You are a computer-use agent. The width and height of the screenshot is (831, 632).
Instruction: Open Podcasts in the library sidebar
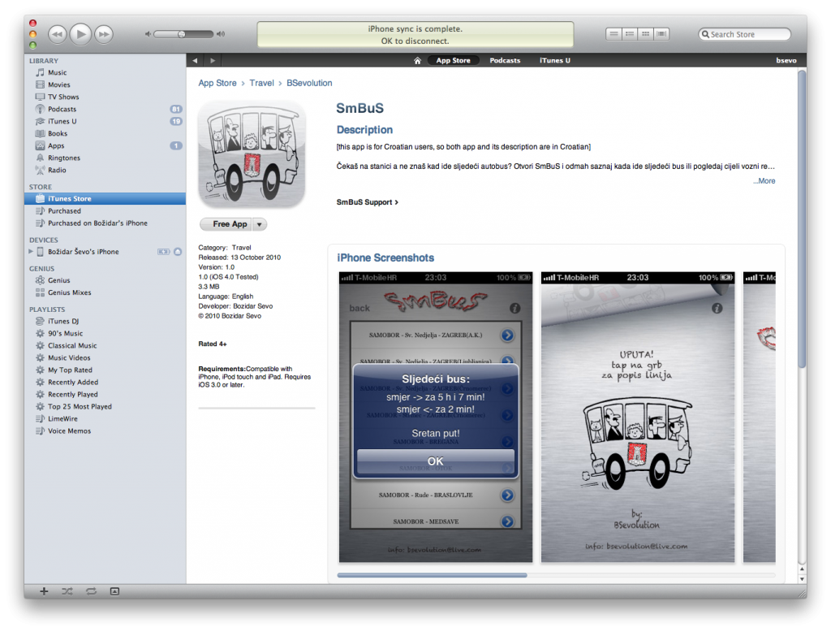105,110
